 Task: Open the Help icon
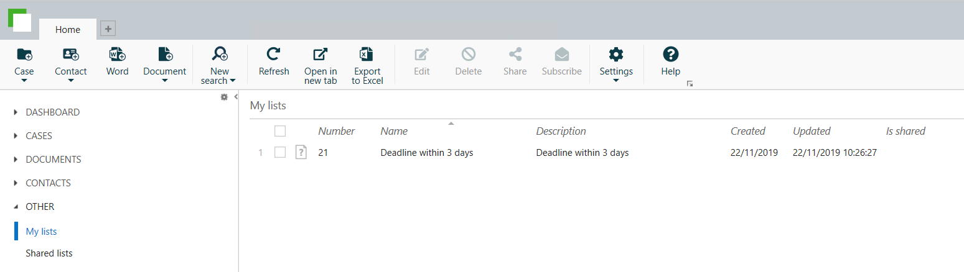670,55
